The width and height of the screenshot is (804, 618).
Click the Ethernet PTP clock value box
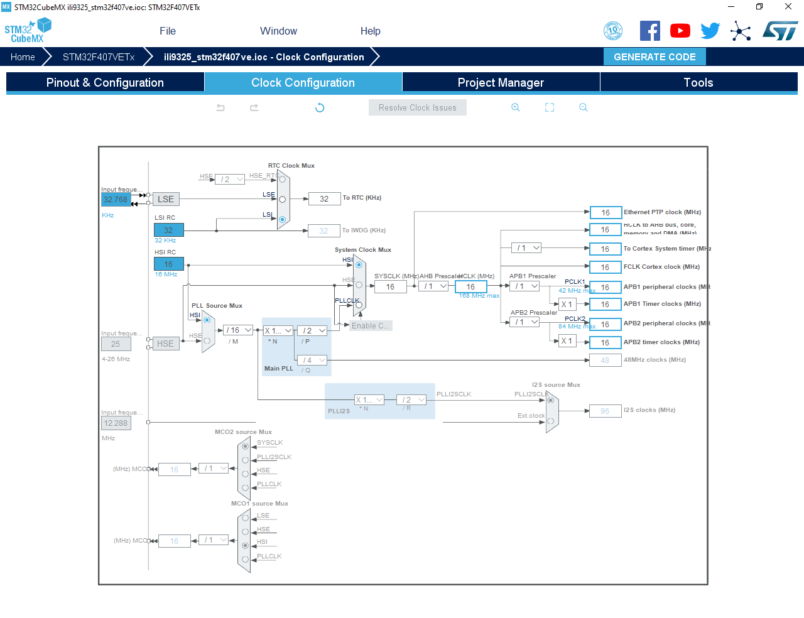(606, 212)
